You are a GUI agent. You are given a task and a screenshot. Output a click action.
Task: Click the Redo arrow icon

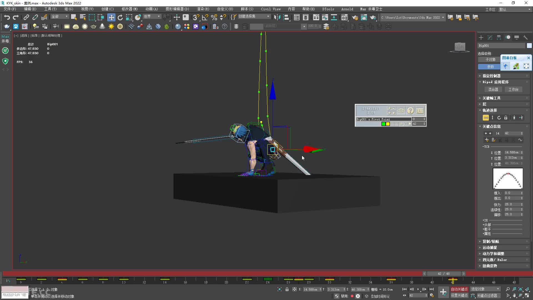[x=16, y=17]
